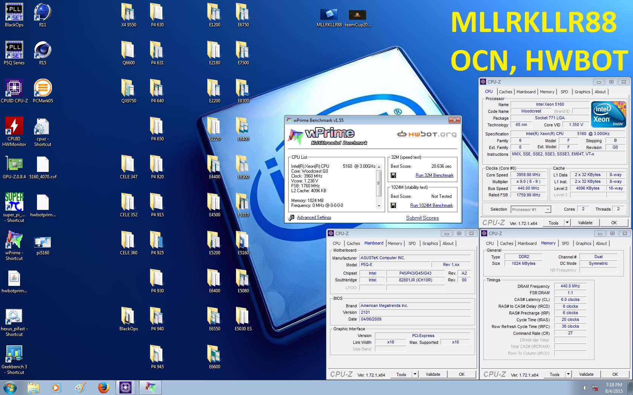Select the GPU-Z.0.8.4 desktop icon
This screenshot has width=633, height=395.
[14, 164]
